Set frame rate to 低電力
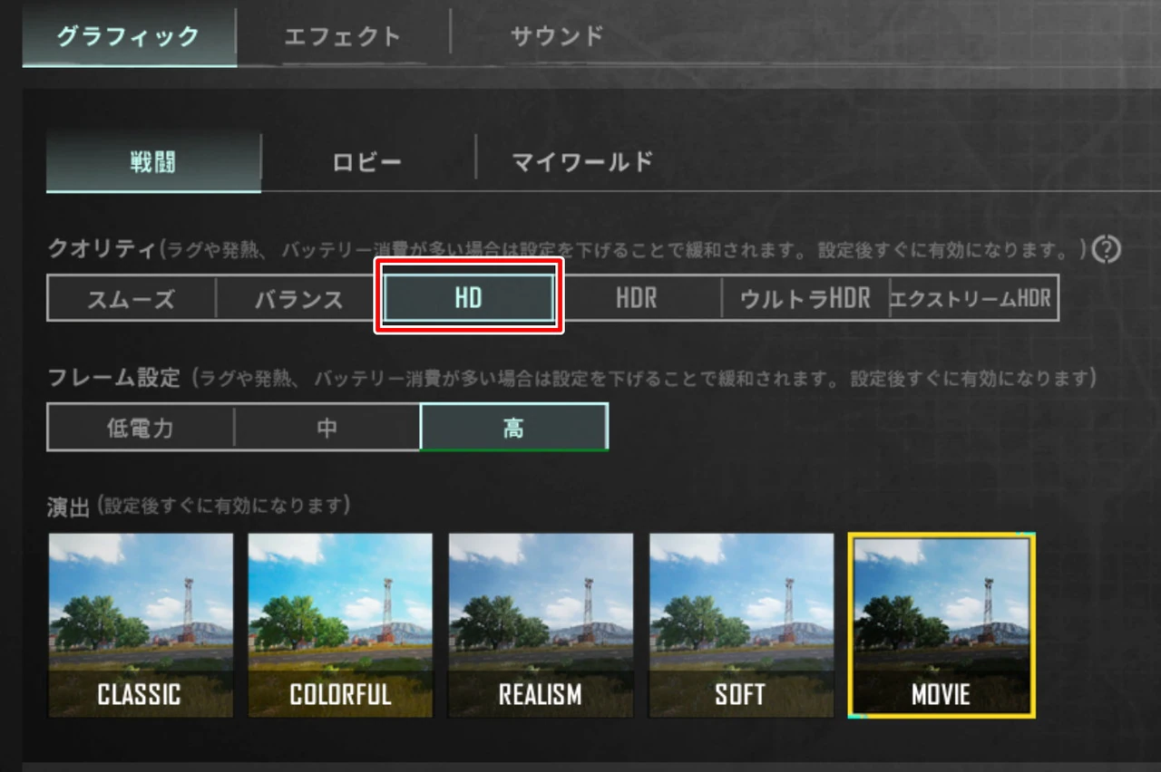This screenshot has width=1161, height=772. coord(141,428)
